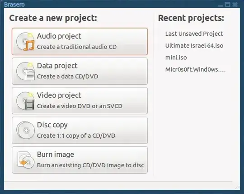Minimize the Brasero window
This screenshot has height=194, width=244.
click(220, 5)
